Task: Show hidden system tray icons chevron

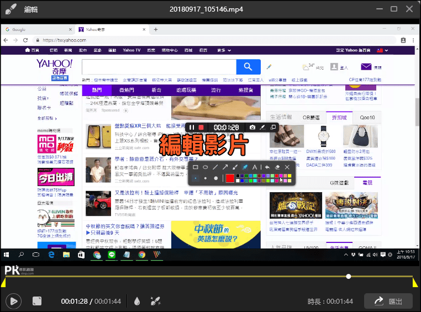Action: [346, 255]
